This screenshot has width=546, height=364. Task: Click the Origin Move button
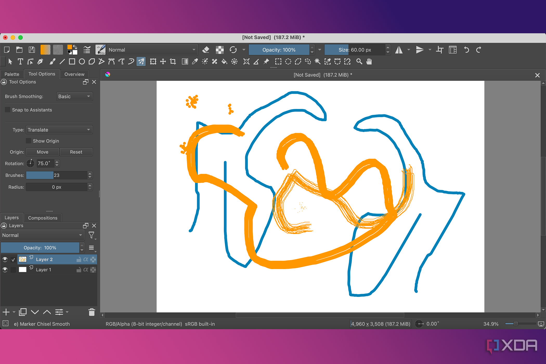coord(43,152)
